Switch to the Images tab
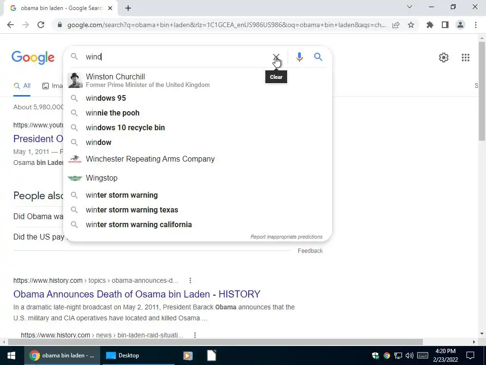The height and width of the screenshot is (365, 486). pos(52,86)
